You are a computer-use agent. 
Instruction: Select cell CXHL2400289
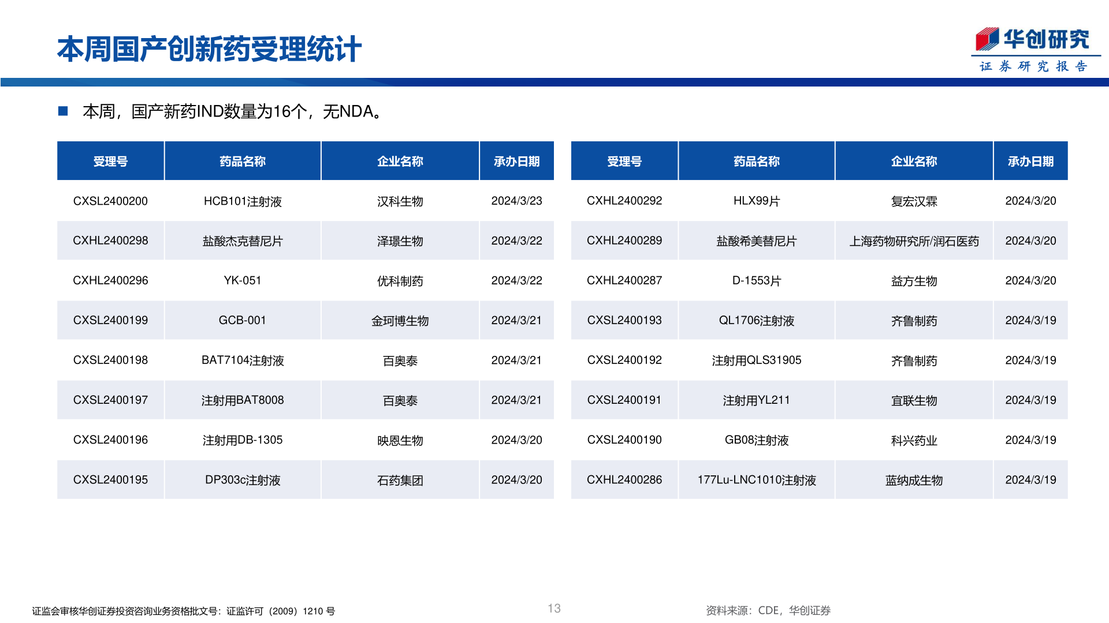click(624, 241)
